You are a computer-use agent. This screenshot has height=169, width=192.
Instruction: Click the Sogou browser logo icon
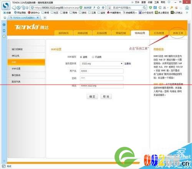(6, 5)
